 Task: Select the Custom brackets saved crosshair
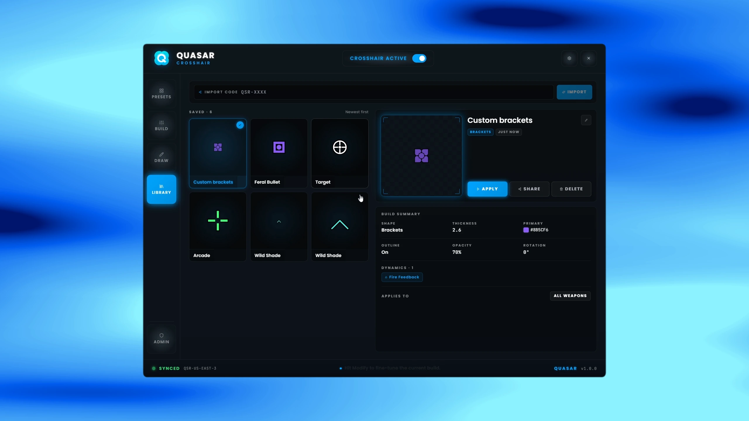point(218,153)
